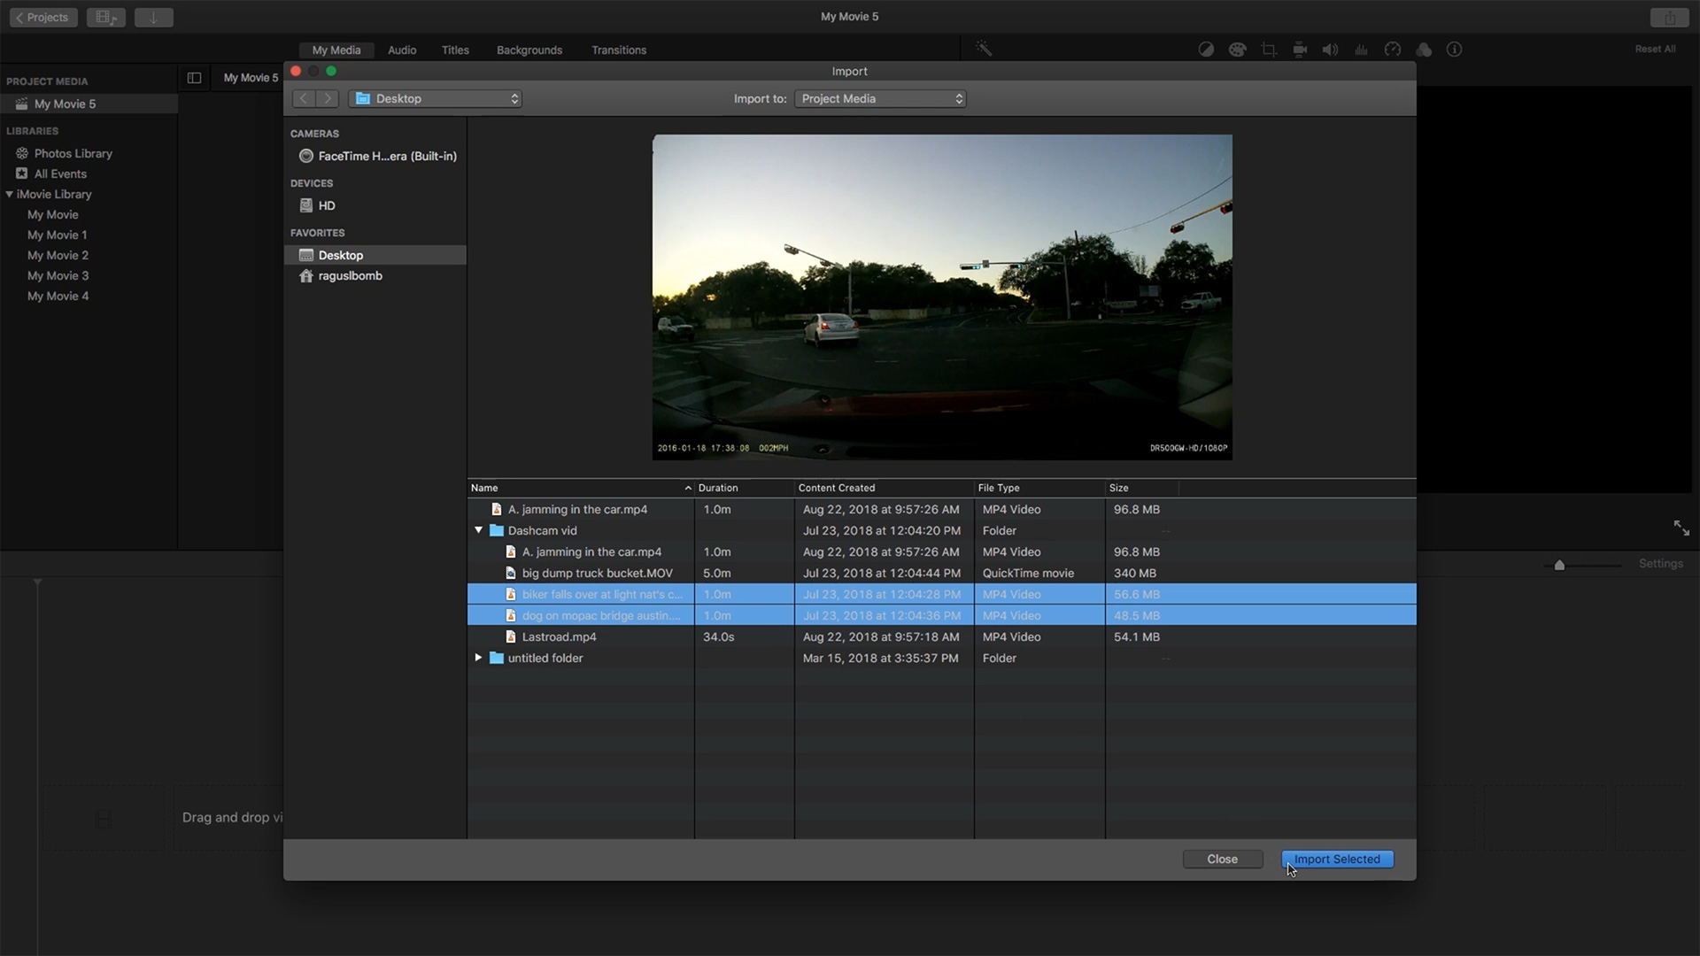Viewport: 1700px width, 956px height.
Task: Click the magic wand auto-enhance icon
Action: pyautogui.click(x=984, y=49)
